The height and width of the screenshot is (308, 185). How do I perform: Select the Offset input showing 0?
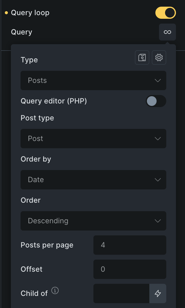pyautogui.click(x=129, y=269)
